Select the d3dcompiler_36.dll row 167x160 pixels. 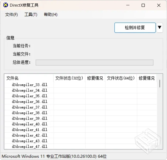tap(80, 102)
